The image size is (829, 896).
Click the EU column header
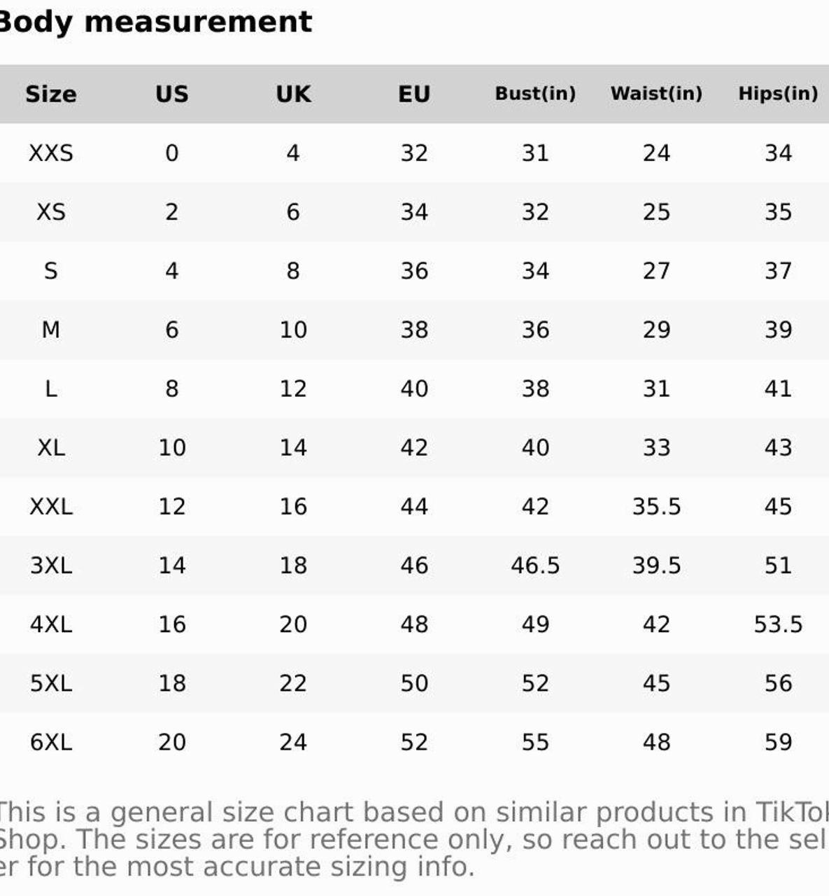click(x=414, y=94)
